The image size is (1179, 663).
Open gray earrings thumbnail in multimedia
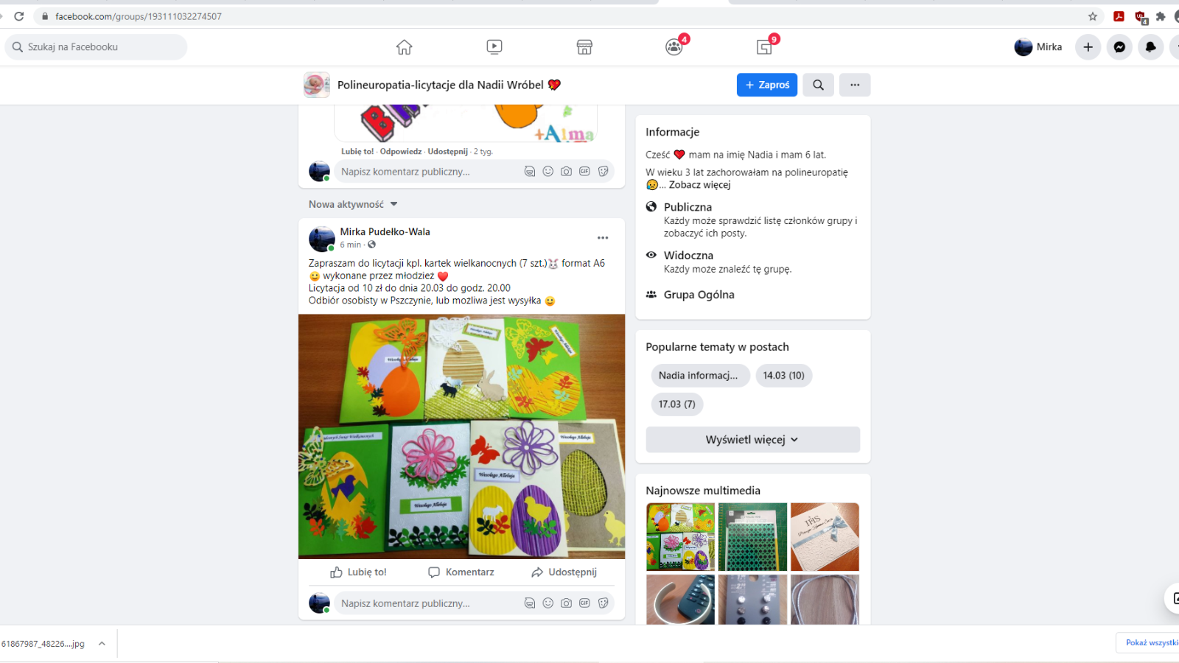(752, 600)
